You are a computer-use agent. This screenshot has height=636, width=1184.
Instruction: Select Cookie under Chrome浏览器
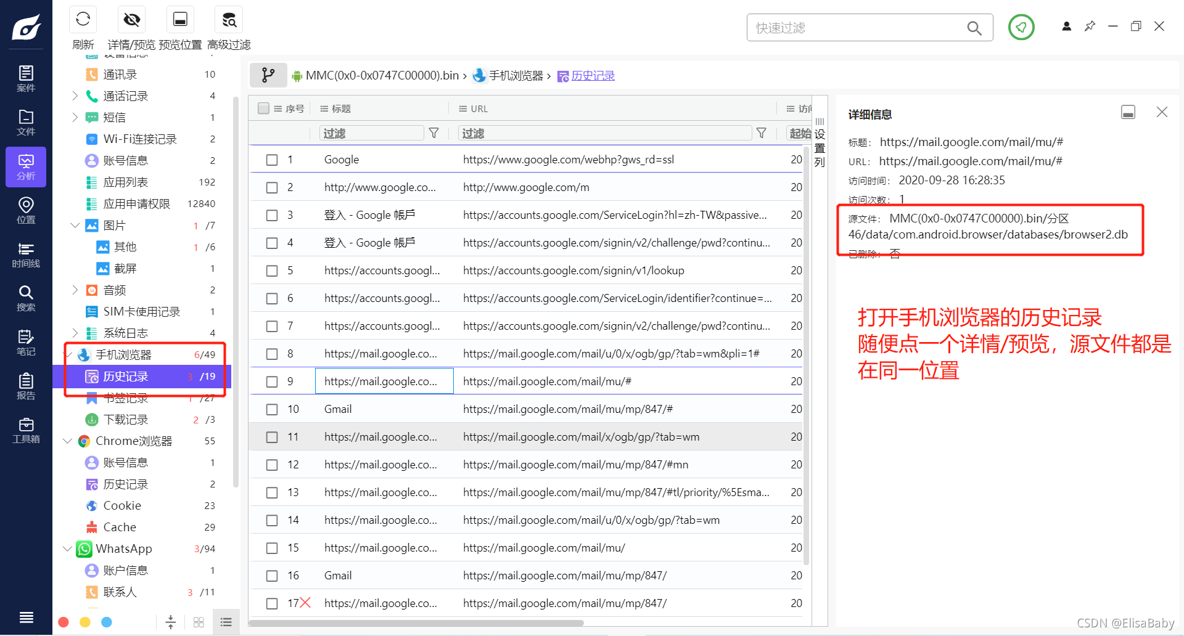[x=122, y=505]
